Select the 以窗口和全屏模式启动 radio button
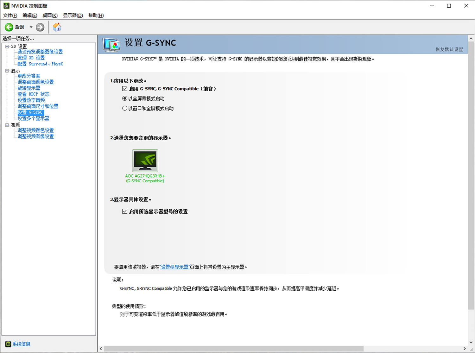This screenshot has height=353, width=475. coord(125,108)
